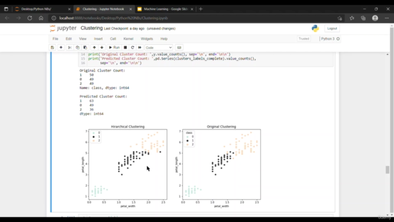Click the Python 3 kernel indicator circle
This screenshot has height=222, width=394.
click(x=338, y=39)
